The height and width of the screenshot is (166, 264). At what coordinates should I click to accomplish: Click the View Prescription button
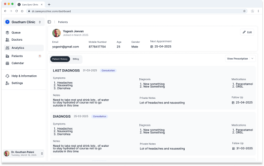(x=237, y=59)
